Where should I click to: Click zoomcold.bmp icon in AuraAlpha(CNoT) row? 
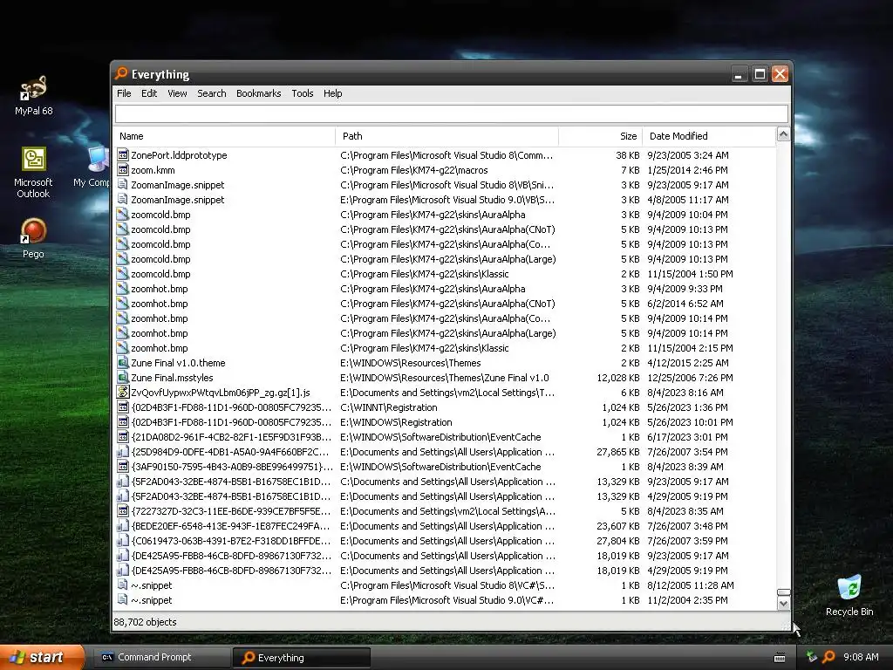(x=122, y=229)
